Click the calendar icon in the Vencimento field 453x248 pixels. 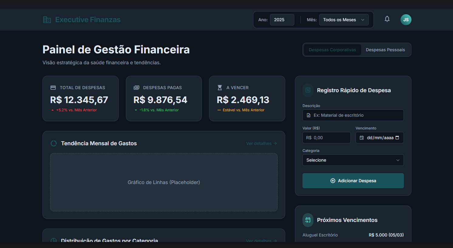[x=362, y=137]
